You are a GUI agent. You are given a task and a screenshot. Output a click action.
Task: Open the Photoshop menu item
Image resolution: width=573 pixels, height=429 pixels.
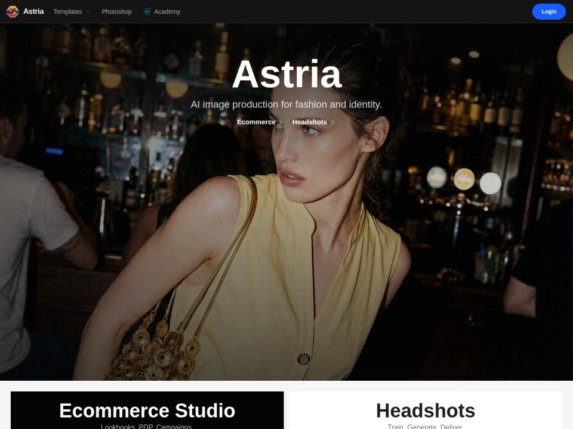coord(116,12)
